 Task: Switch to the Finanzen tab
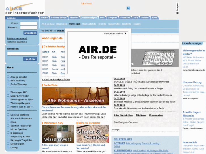pyautogui.click(x=125, y=18)
